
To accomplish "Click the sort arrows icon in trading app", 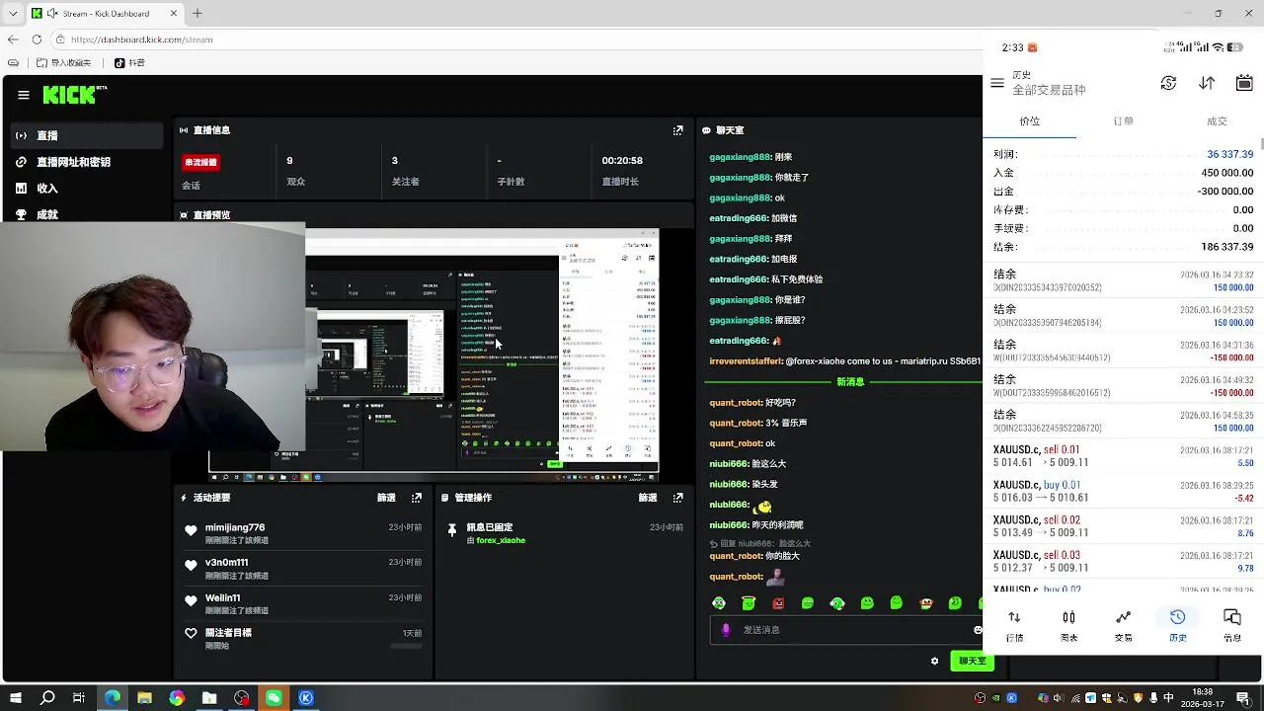I will coord(1207,83).
